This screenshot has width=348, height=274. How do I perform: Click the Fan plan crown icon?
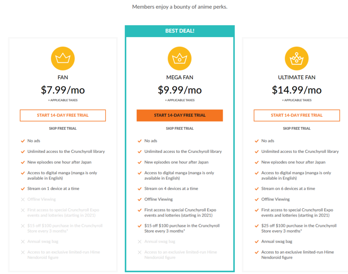[x=63, y=58]
